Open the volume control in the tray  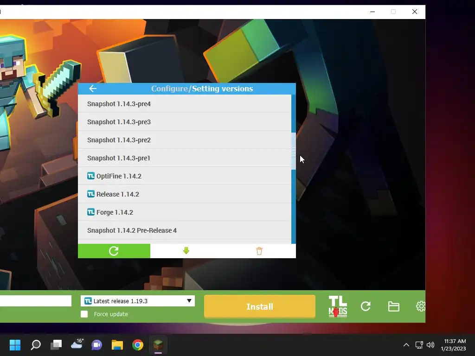(x=430, y=345)
